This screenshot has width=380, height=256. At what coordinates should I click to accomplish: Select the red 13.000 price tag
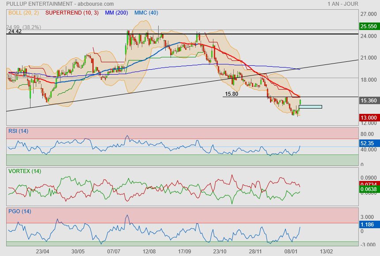pos(369,118)
